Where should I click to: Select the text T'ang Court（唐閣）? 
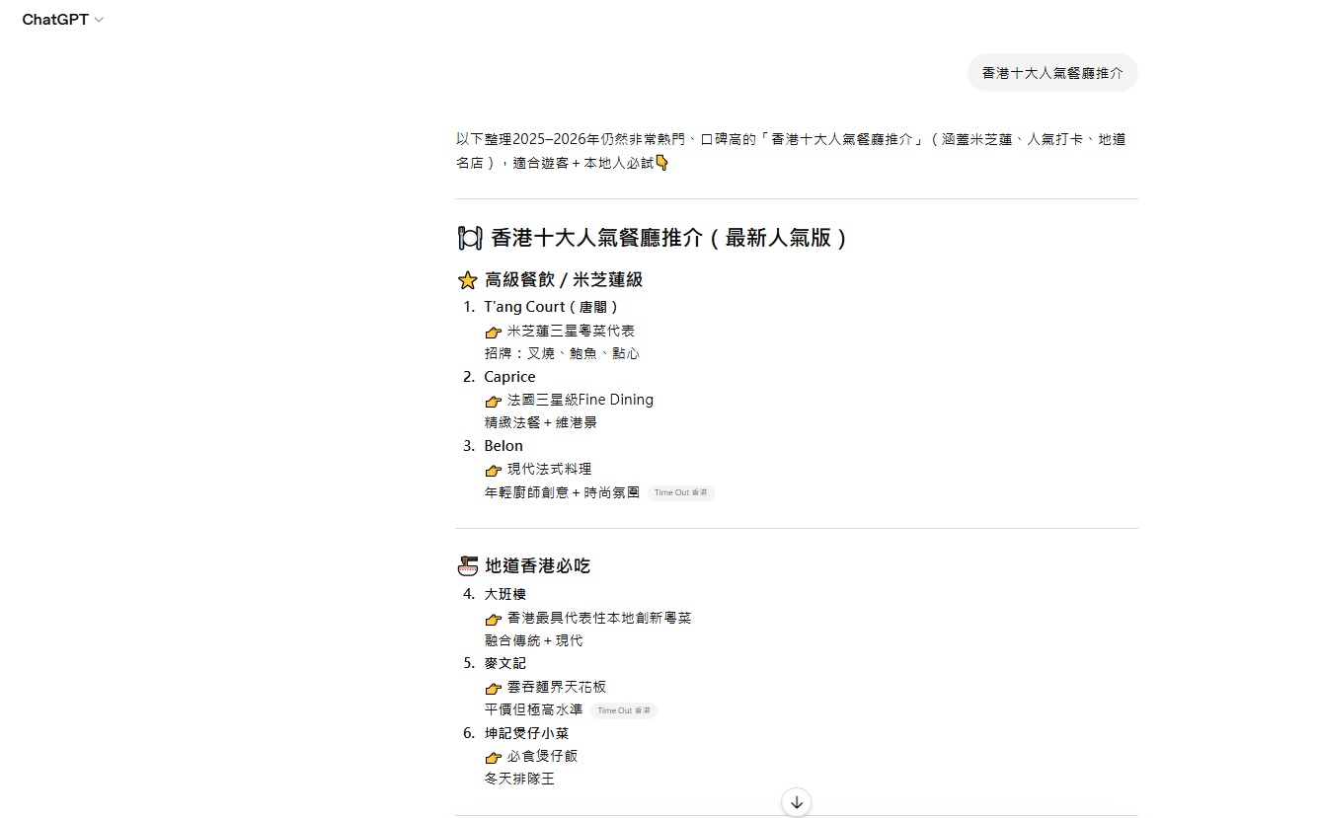point(552,307)
